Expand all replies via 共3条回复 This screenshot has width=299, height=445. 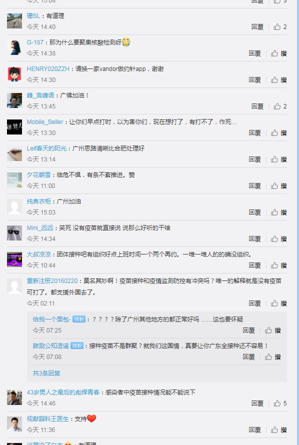[x=46, y=373]
